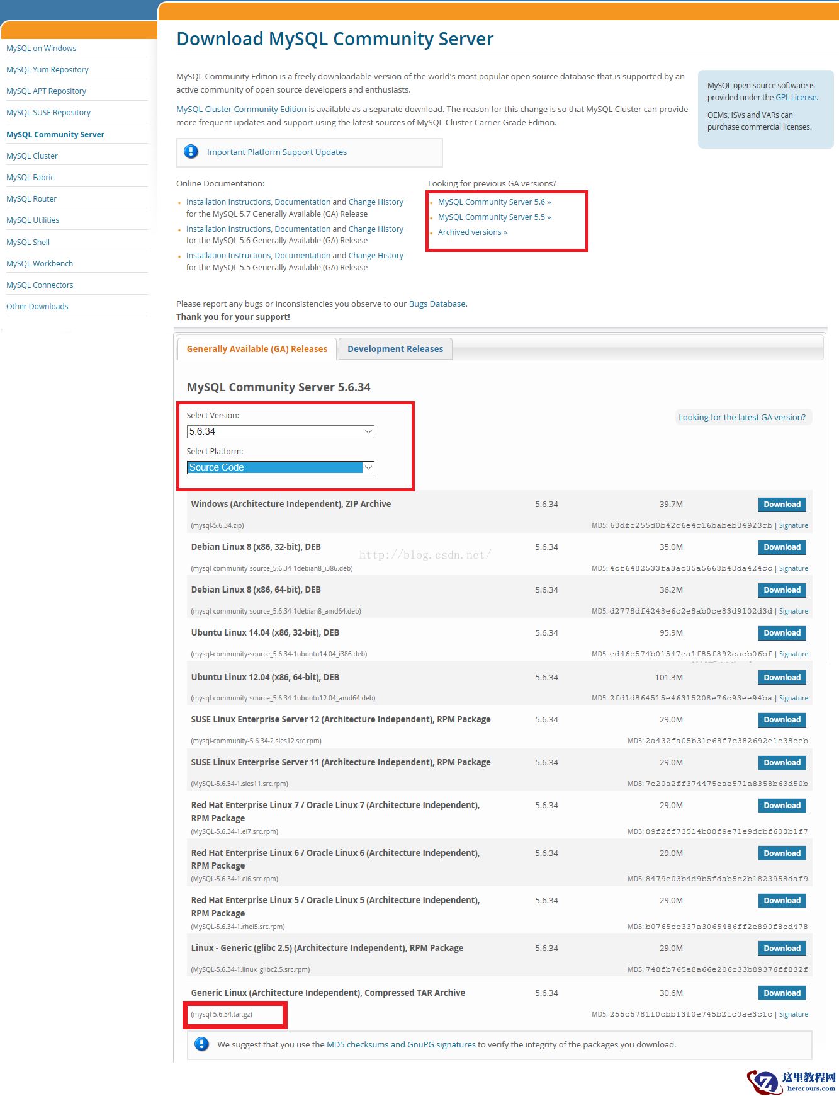Download the Windows ZIP Archive

click(x=782, y=505)
